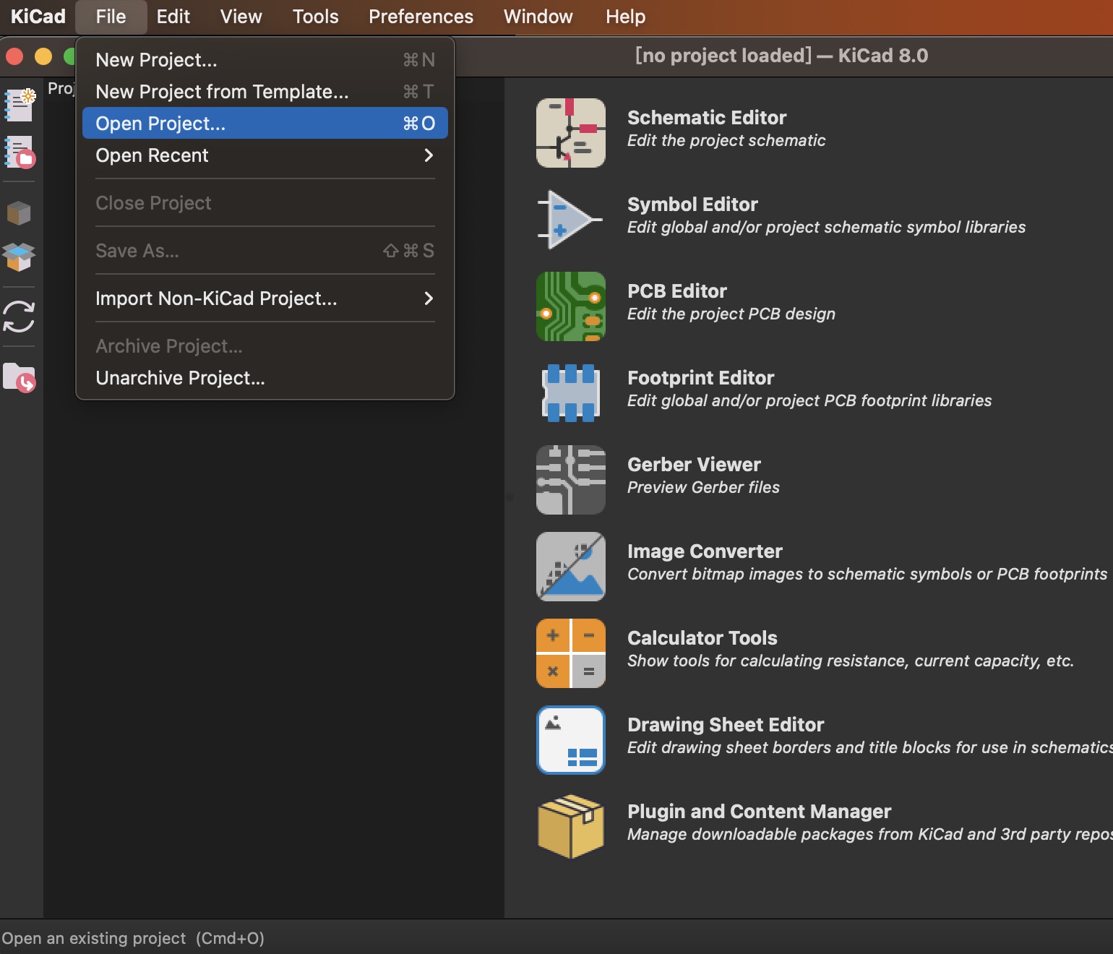Choose Open Project... menu entry
The image size is (1113, 954).
pos(265,124)
